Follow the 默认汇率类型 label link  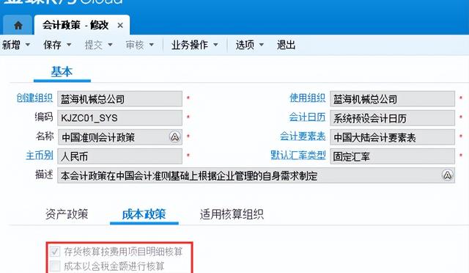click(298, 156)
